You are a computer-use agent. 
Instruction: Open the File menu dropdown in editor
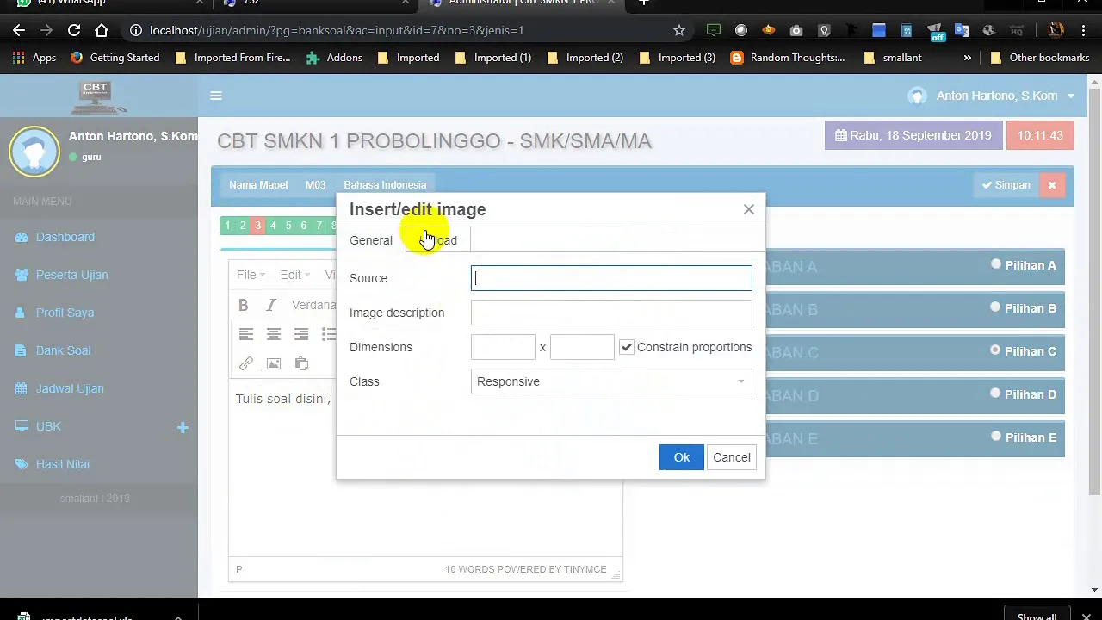(251, 275)
